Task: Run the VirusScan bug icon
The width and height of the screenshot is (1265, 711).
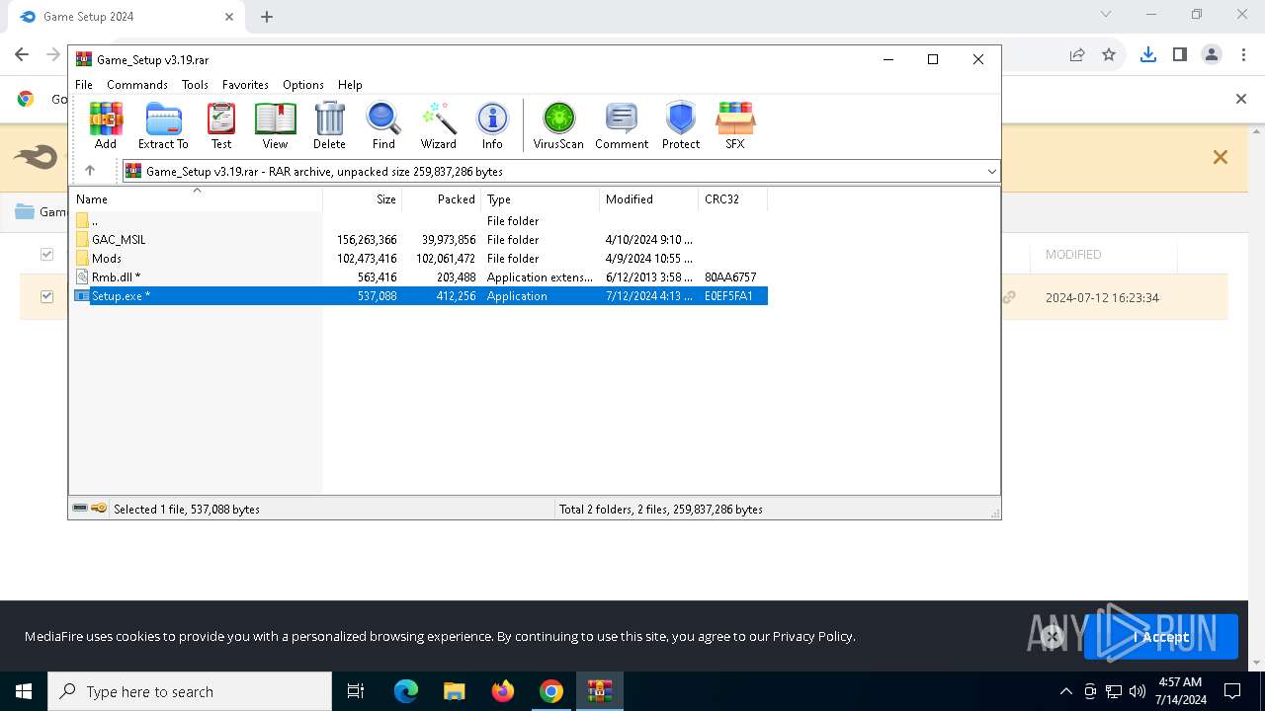Action: (x=558, y=125)
